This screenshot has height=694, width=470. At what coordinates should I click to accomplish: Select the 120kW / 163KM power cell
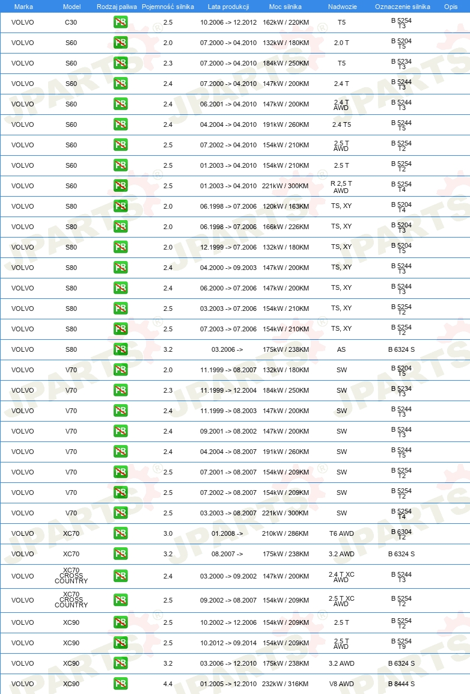[x=285, y=206]
